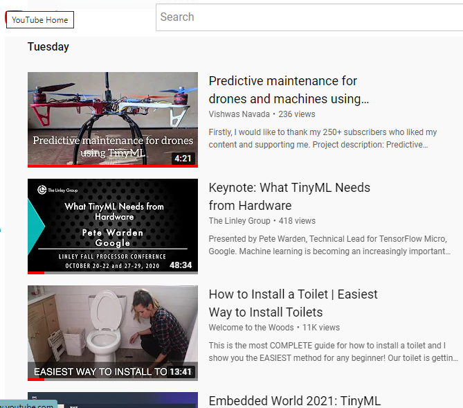463x408 pixels.
Task: Click the '418 views' text
Action: click(297, 221)
